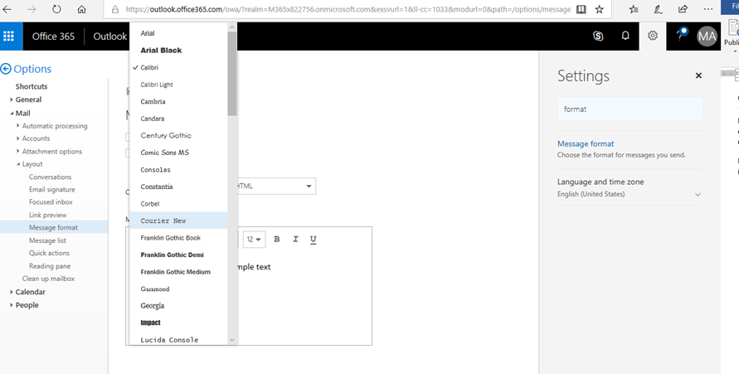Screen dimensions: 739x374
Task: Open the MA account avatar
Action: pyautogui.click(x=707, y=36)
